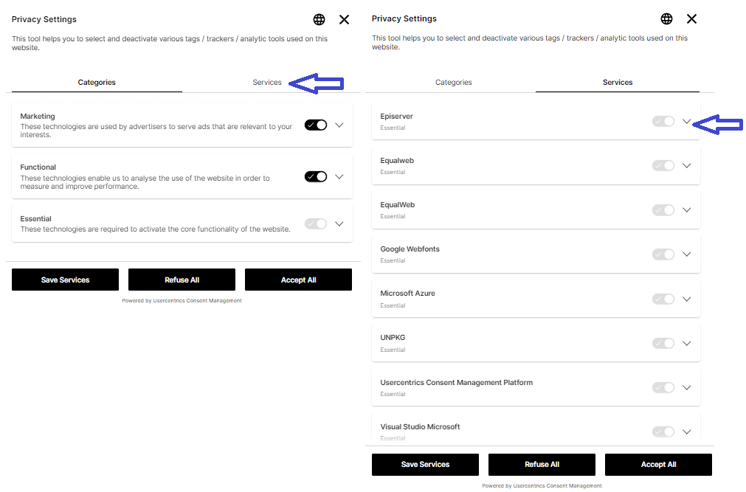The height and width of the screenshot is (492, 746).
Task: Click the UNPKG service toggle
Action: pos(663,343)
